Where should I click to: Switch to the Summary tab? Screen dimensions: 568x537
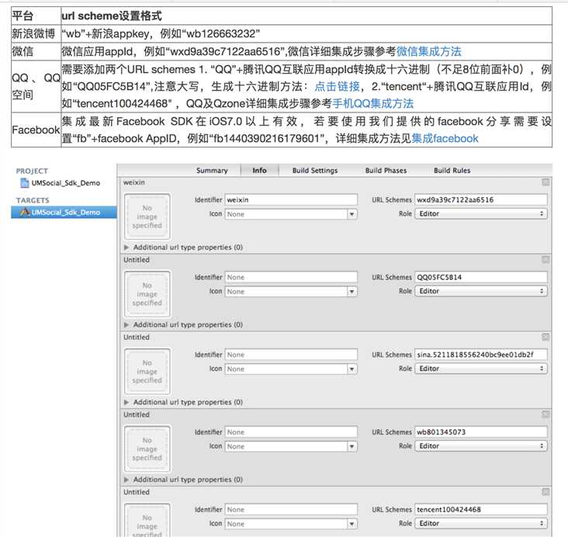(212, 170)
